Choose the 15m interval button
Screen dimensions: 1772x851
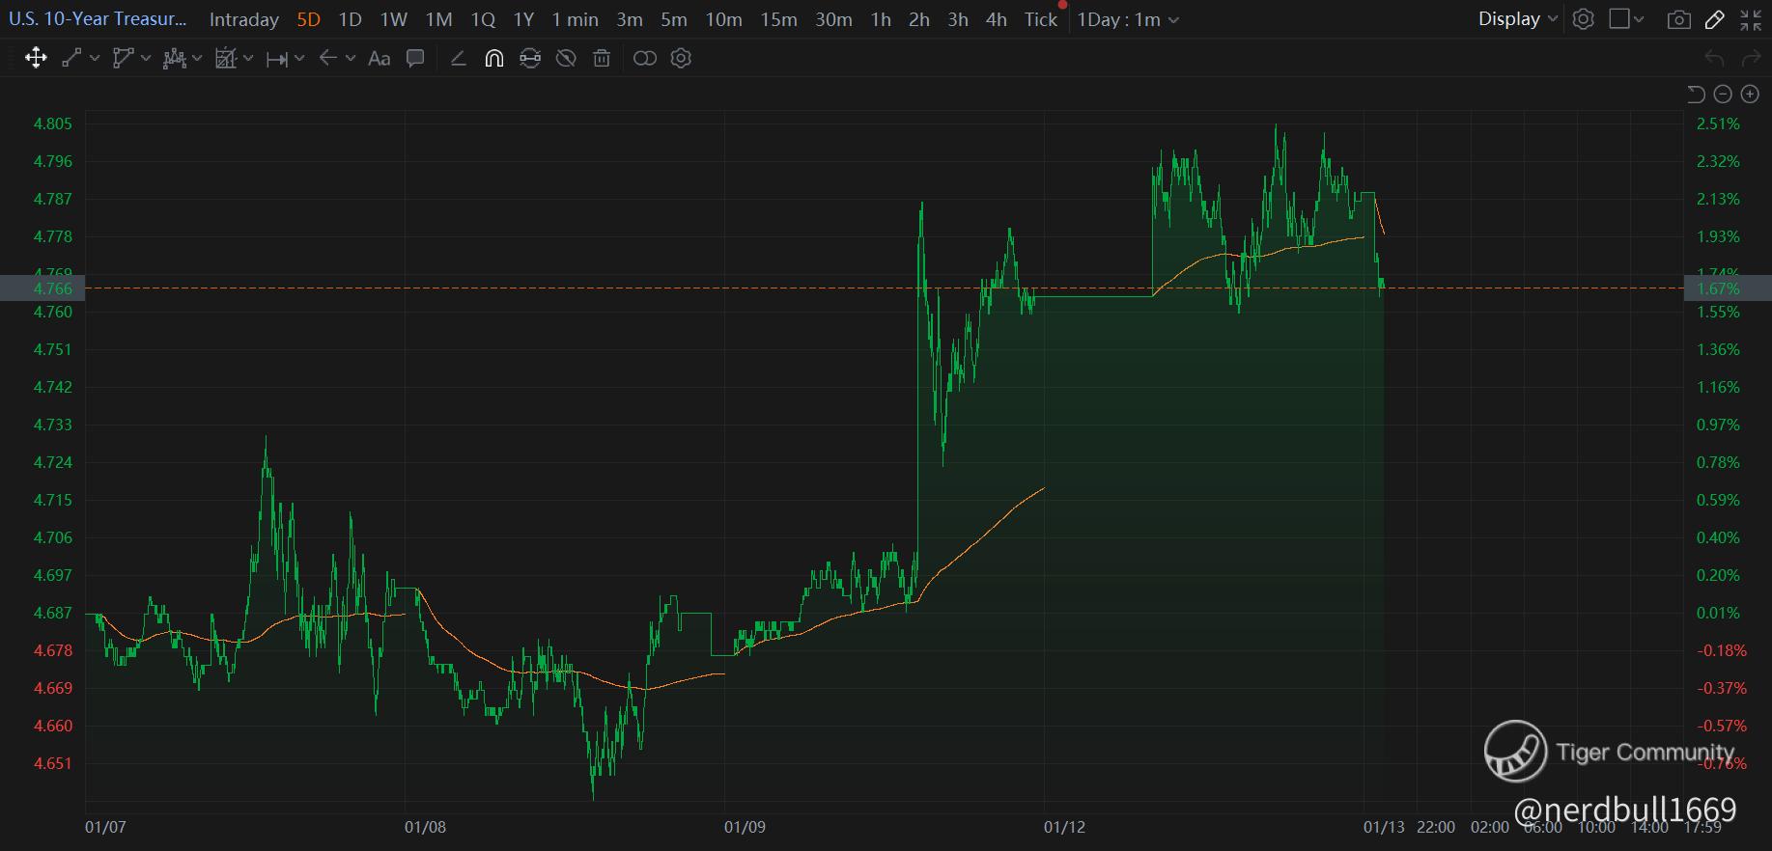778,19
